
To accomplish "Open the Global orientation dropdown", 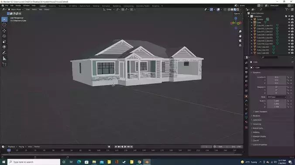I will [x=109, y=10].
